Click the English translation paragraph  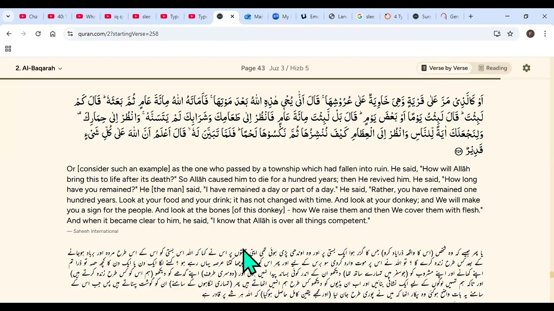pyautogui.click(x=275, y=195)
